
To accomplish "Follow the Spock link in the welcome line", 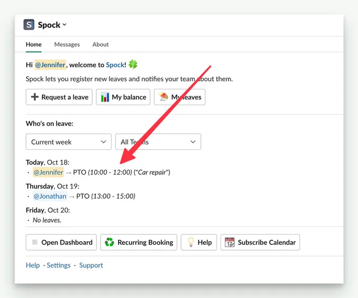I will click(115, 65).
